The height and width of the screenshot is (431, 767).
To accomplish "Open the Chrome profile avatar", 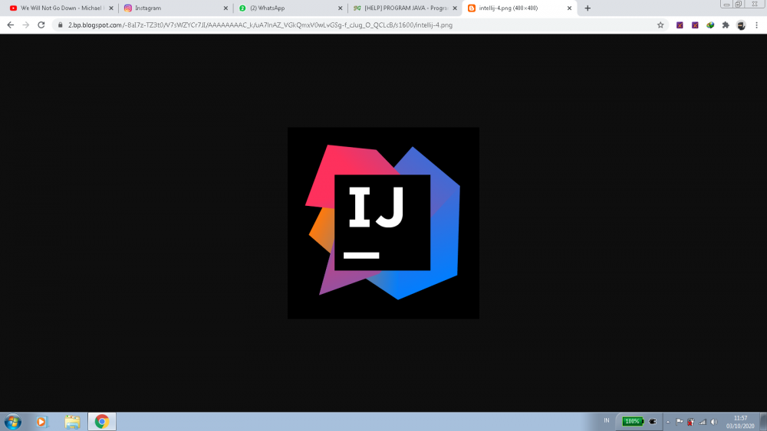I will tap(741, 25).
